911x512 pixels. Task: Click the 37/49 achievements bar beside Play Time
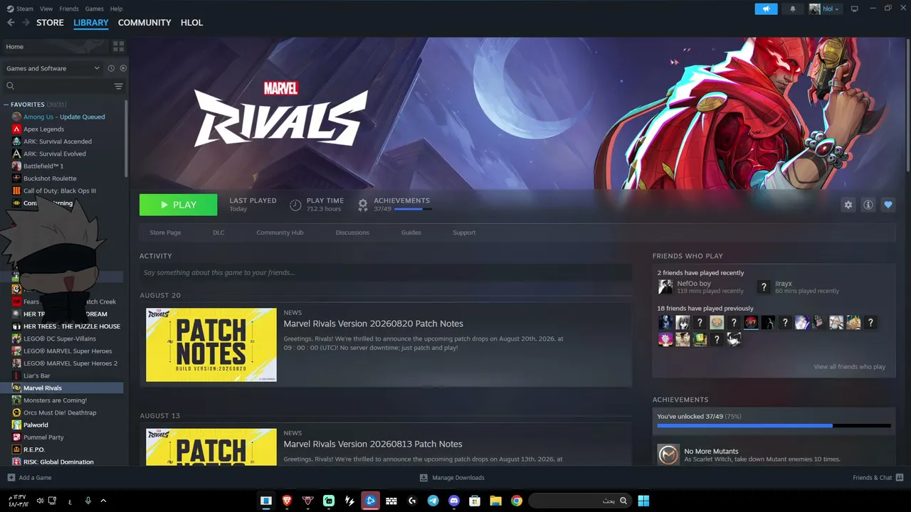pos(412,209)
